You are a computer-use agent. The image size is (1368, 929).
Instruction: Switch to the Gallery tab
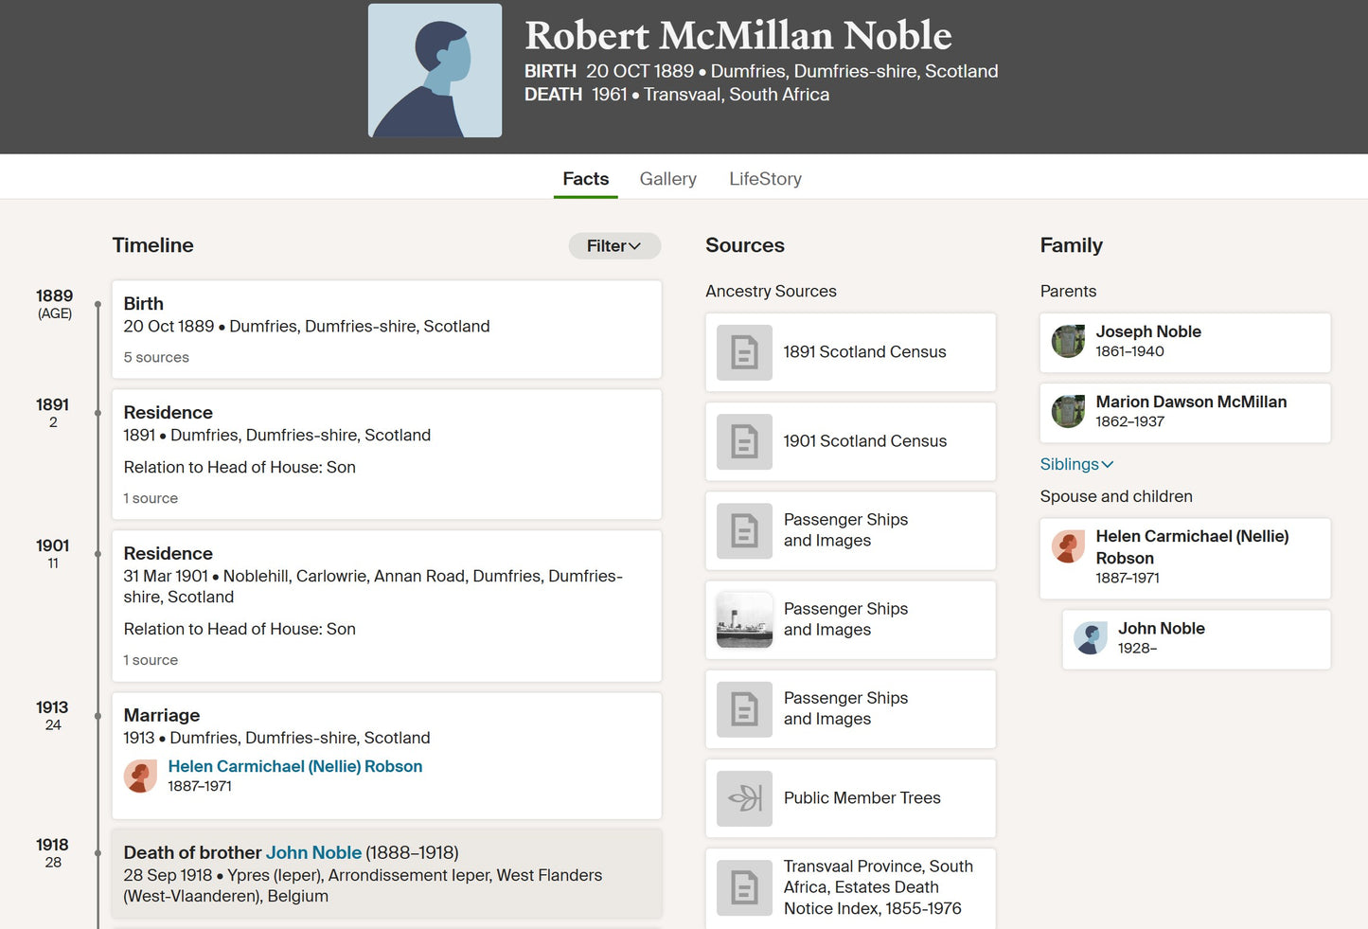click(667, 179)
